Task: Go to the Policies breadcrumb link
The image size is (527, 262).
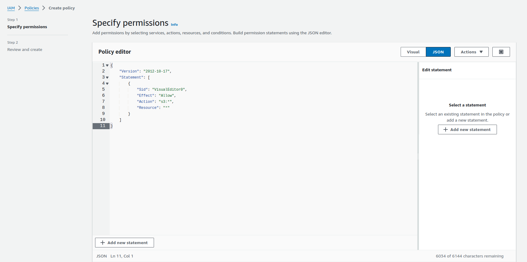Action: tap(32, 8)
